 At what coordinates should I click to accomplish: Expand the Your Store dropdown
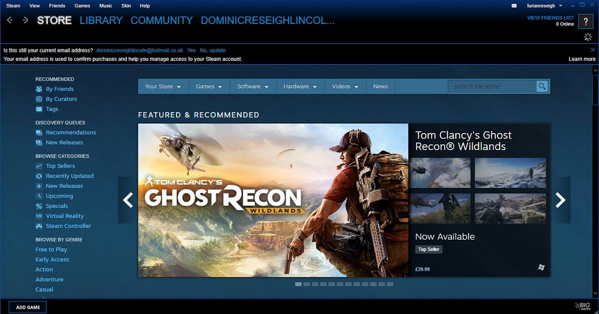[163, 87]
